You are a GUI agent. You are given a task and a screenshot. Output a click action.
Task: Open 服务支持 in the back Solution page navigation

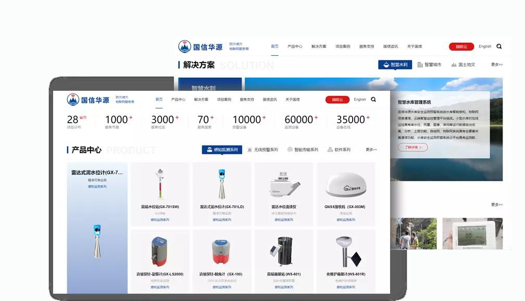click(x=367, y=46)
